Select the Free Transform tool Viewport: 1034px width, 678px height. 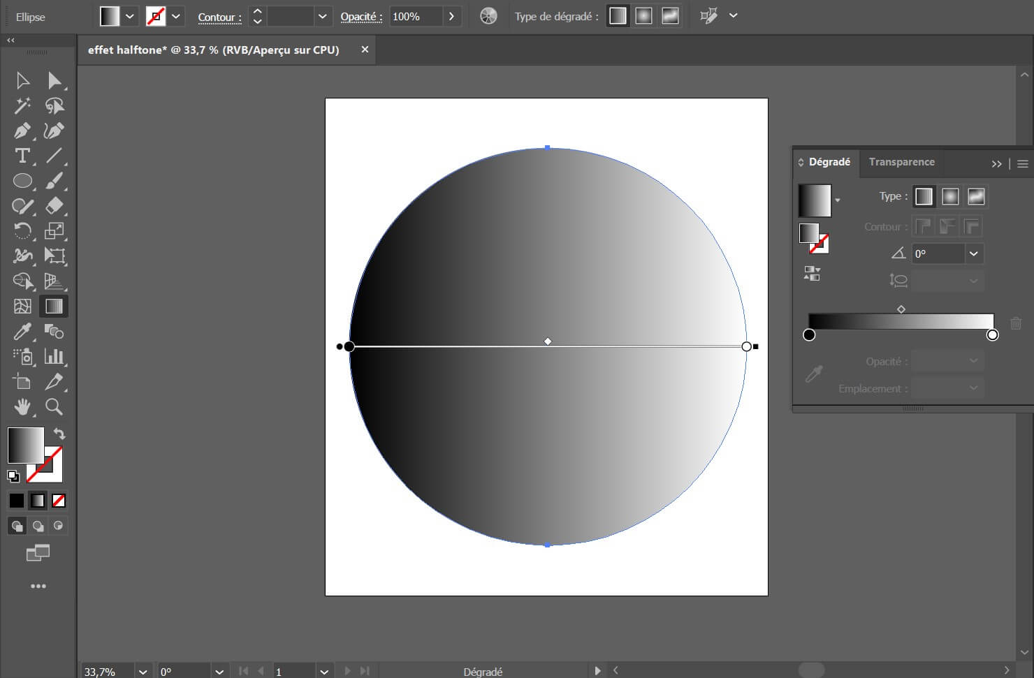point(54,256)
